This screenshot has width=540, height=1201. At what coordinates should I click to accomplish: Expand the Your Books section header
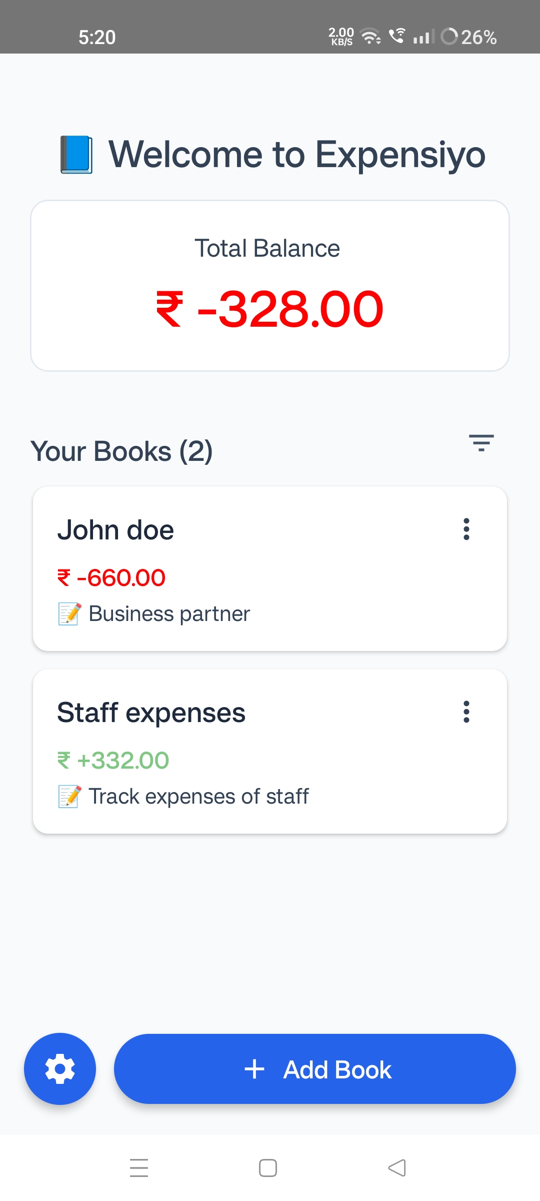(121, 450)
